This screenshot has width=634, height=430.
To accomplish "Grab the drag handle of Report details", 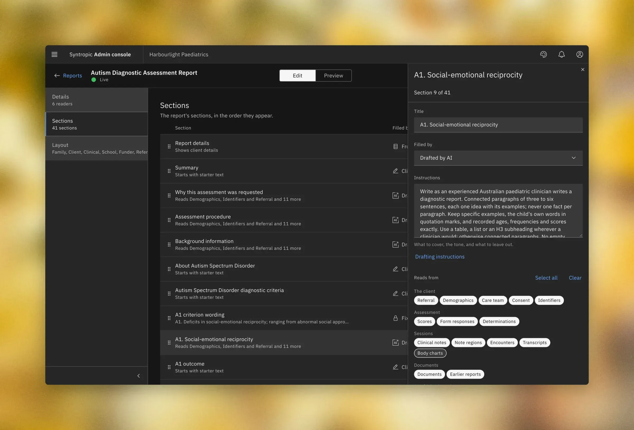I will click(x=169, y=147).
